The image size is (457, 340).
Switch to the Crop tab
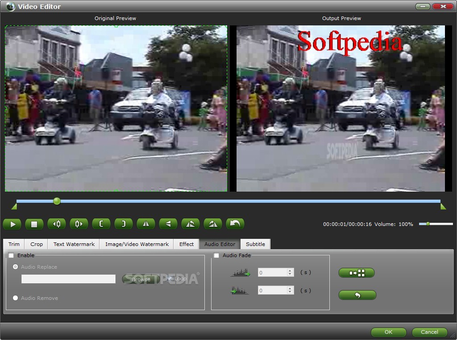37,244
